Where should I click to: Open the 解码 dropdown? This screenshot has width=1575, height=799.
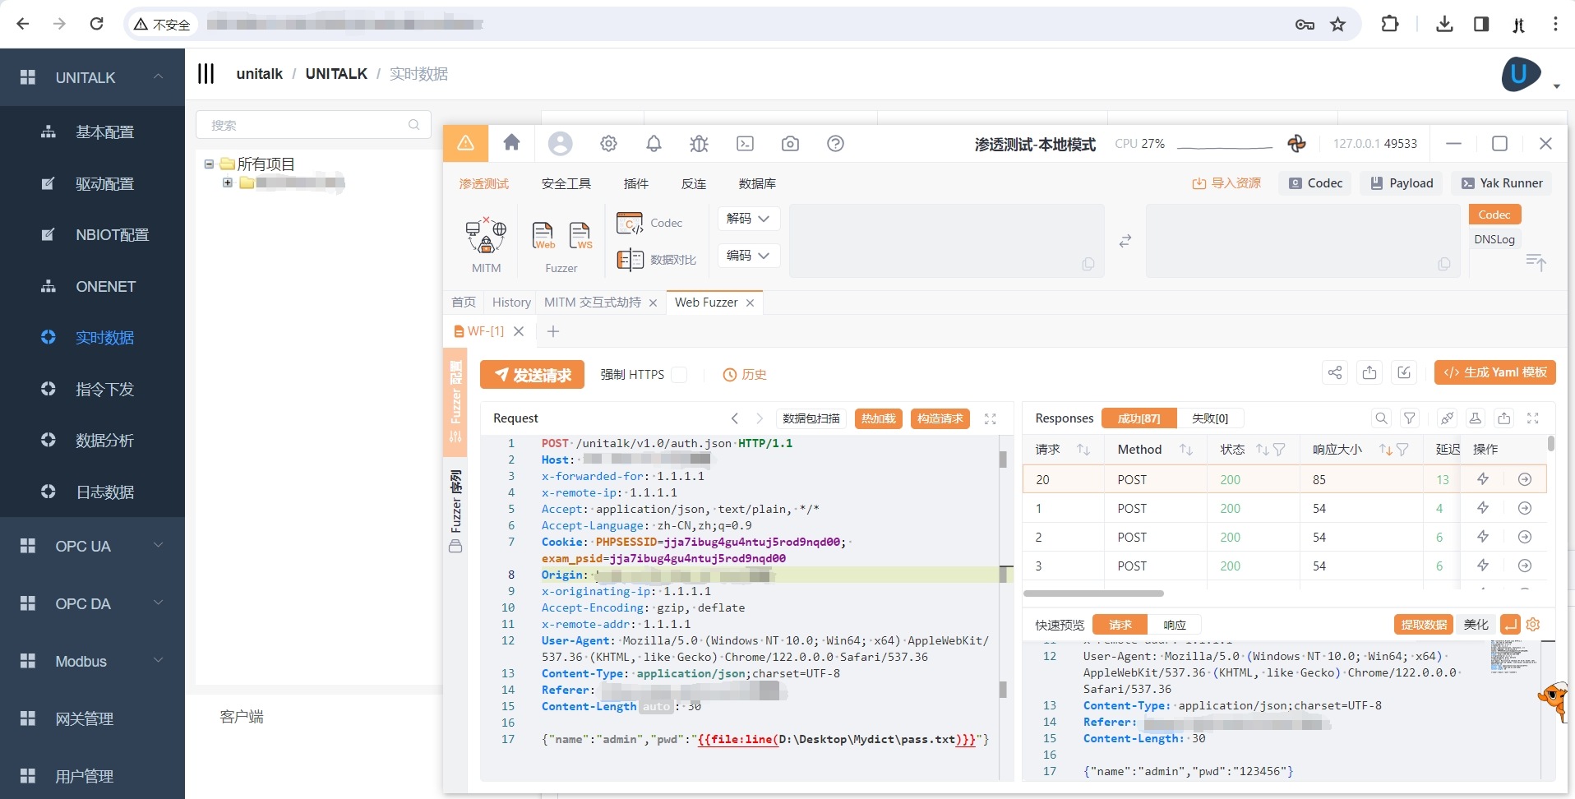748,219
